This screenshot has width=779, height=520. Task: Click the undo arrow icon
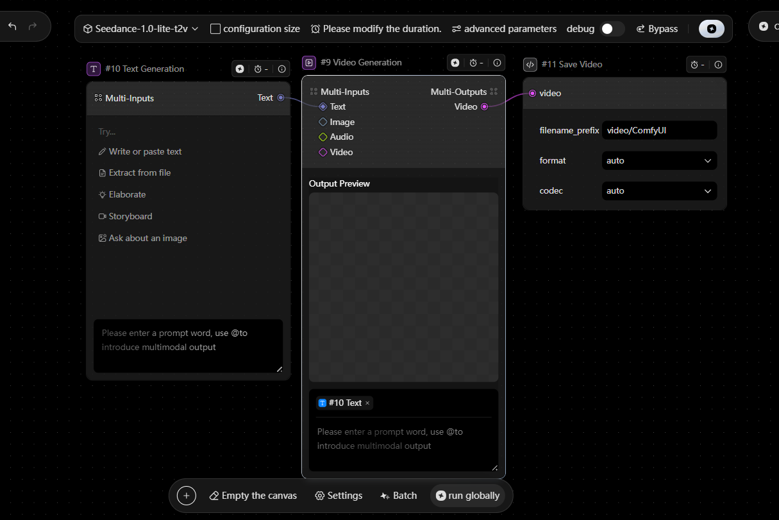(13, 26)
